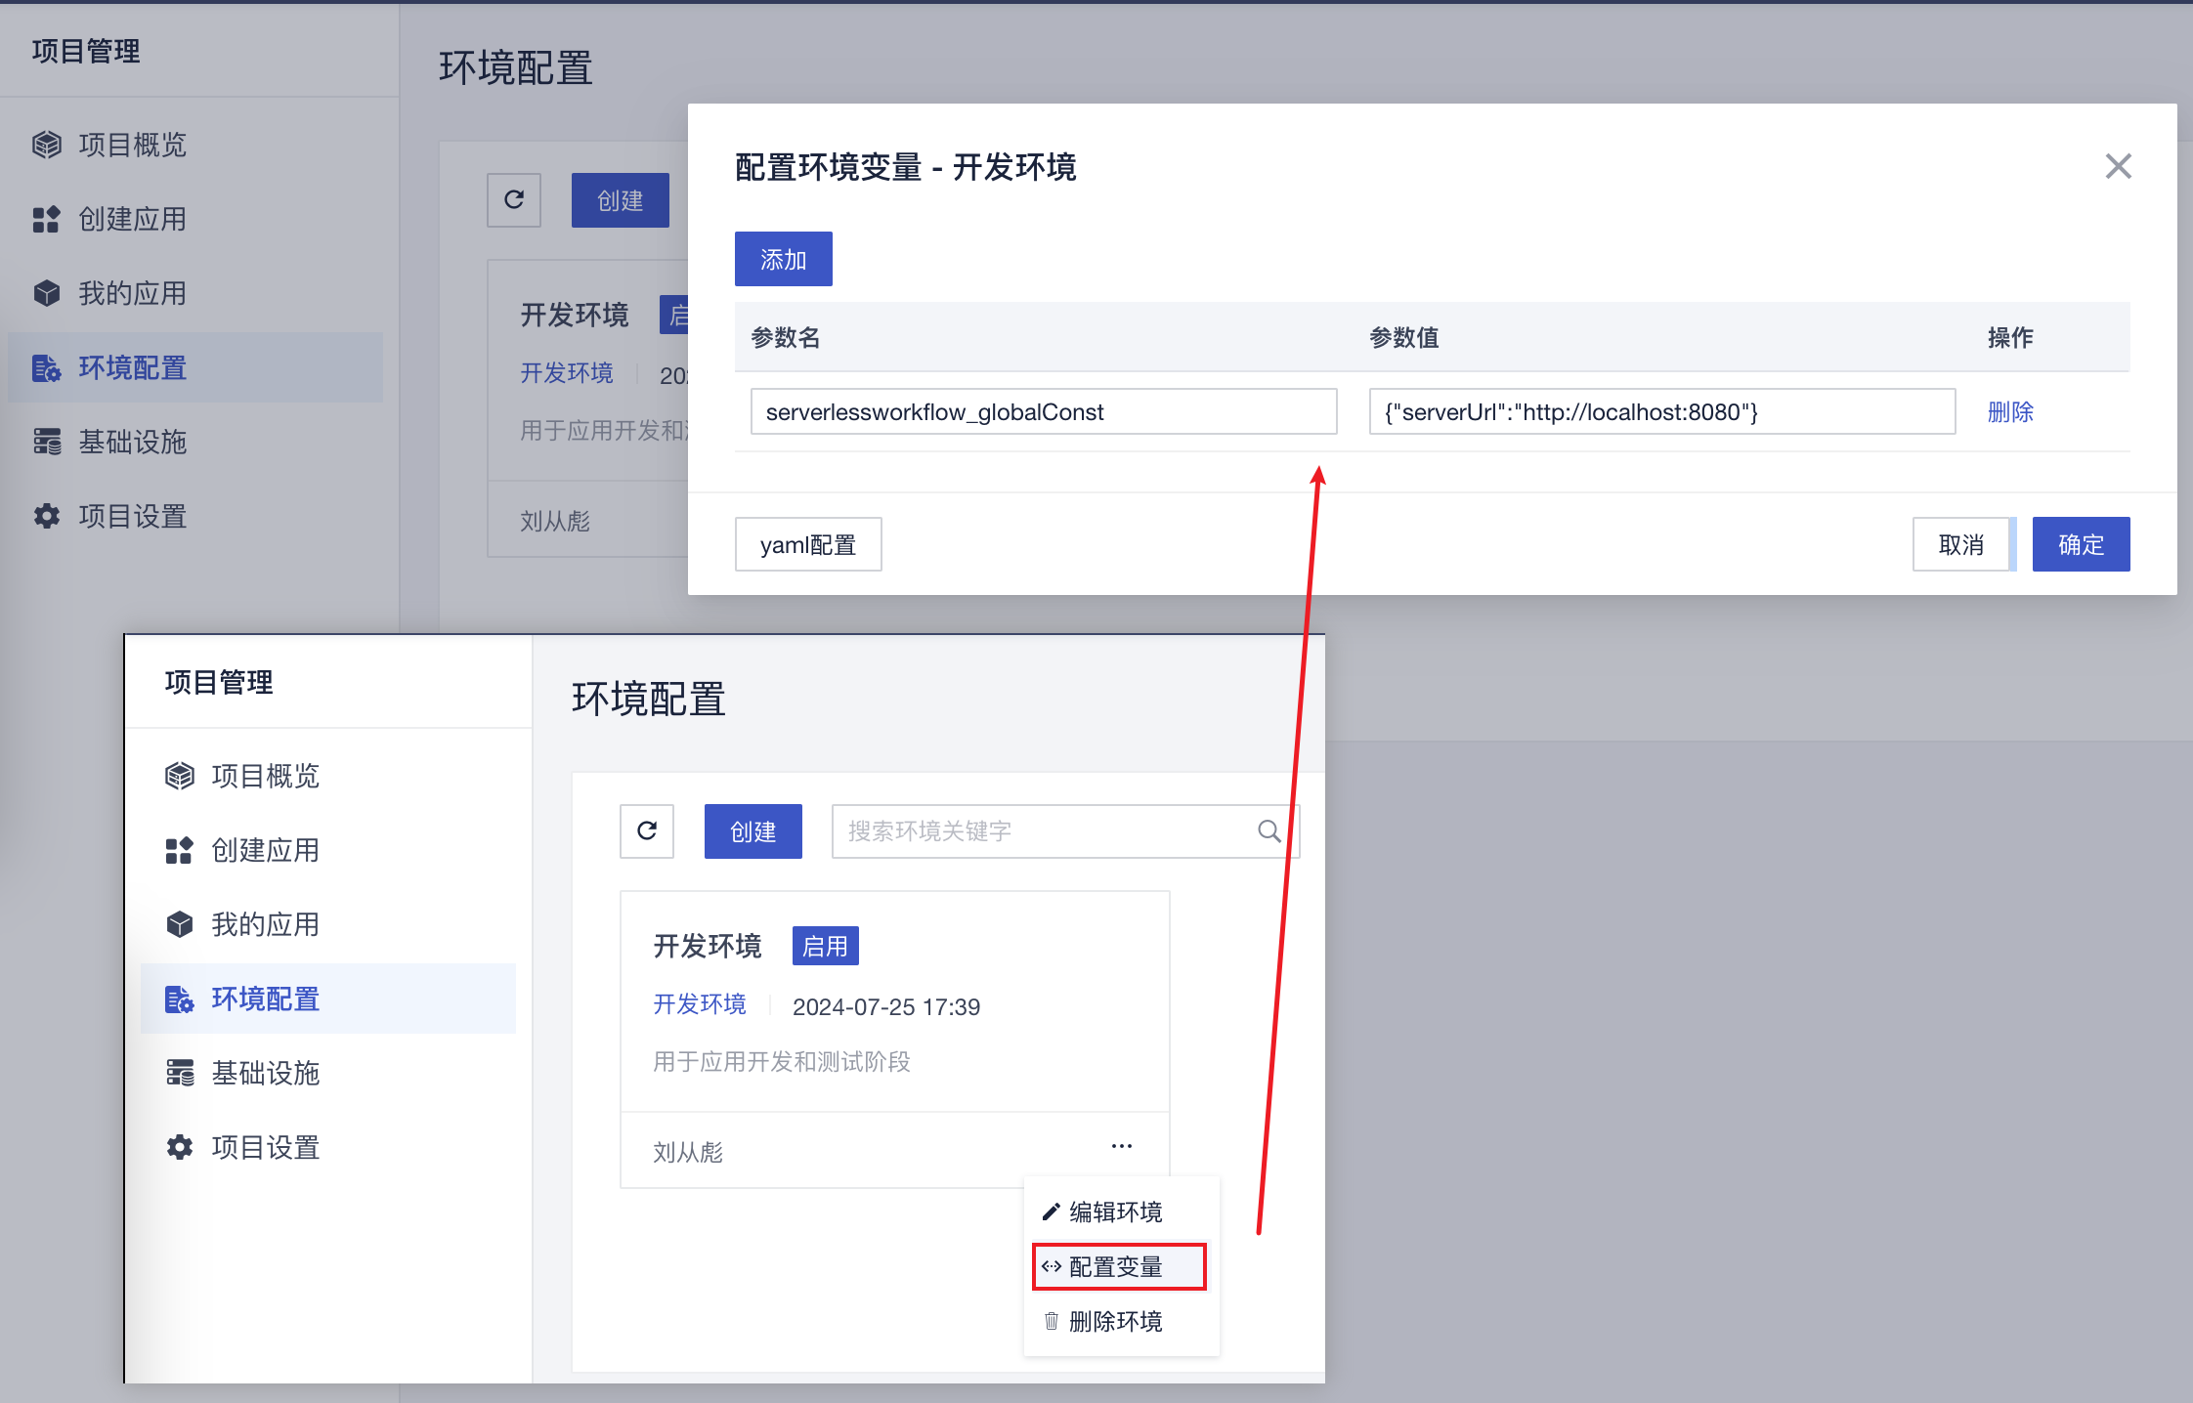This screenshot has width=2193, height=1403.
Task: Open the yaml配置 button
Action: click(807, 544)
